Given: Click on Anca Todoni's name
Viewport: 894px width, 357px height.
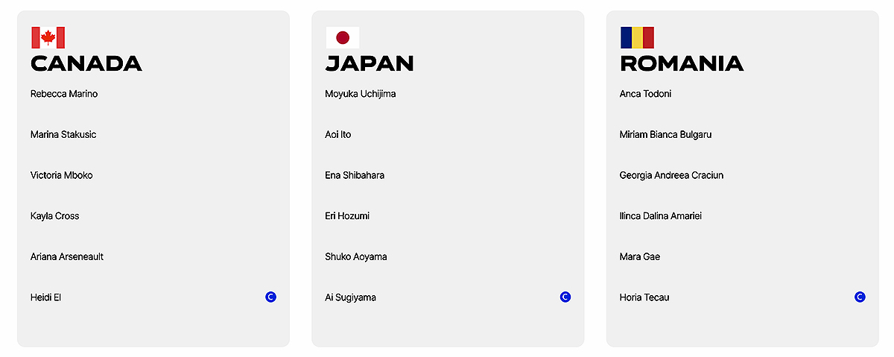Looking at the screenshot, I should pyautogui.click(x=646, y=94).
